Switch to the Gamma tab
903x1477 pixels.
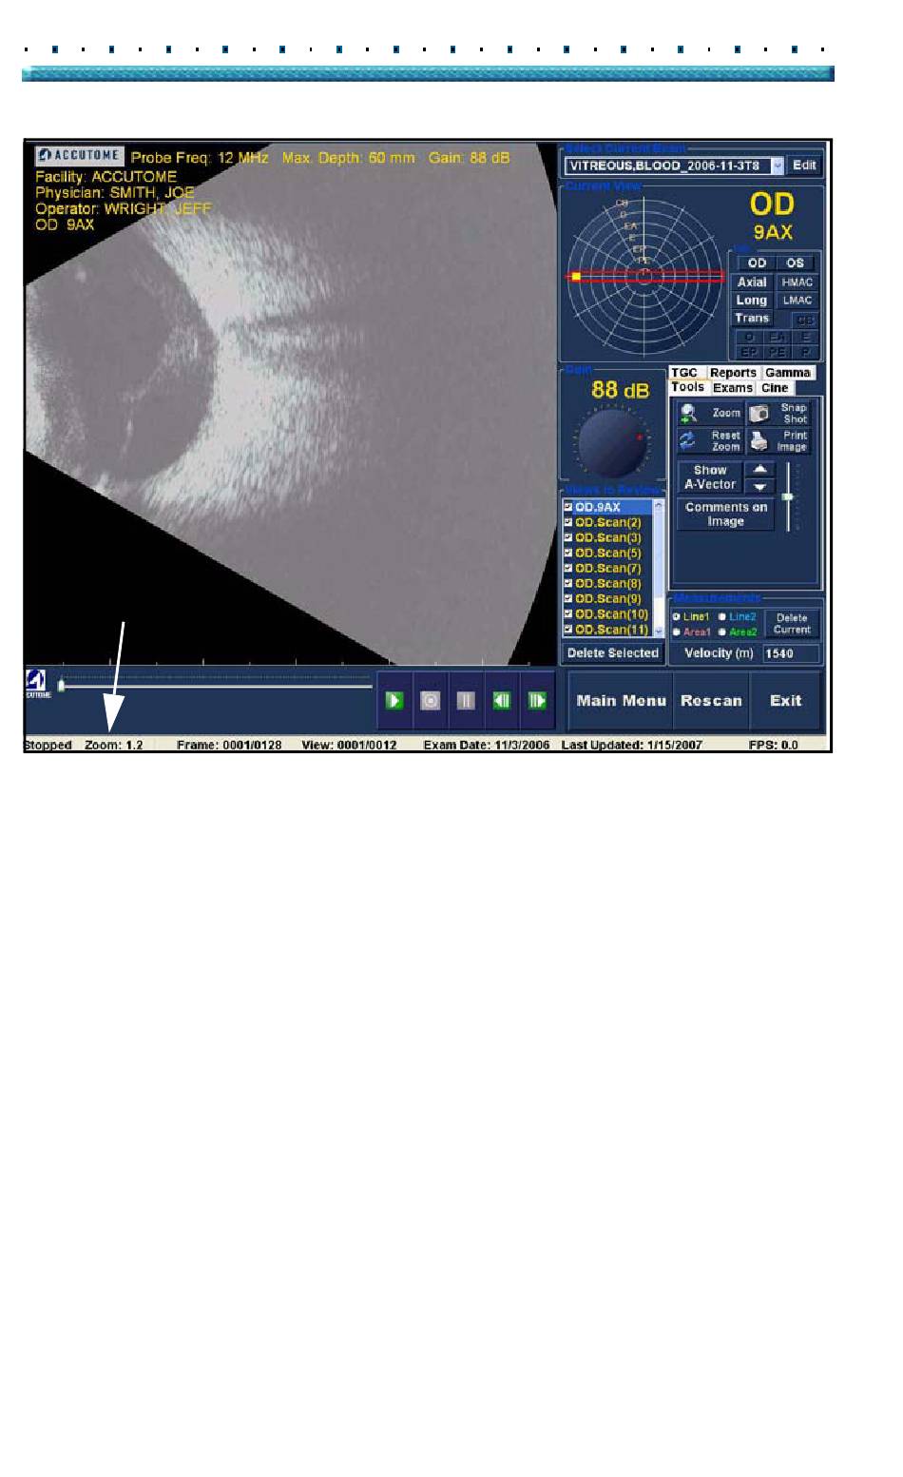pos(788,373)
